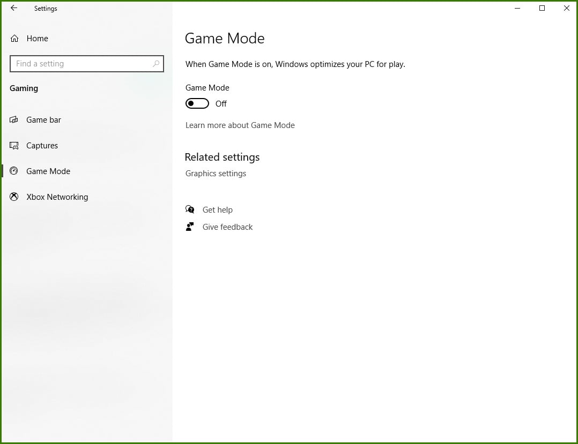Click the Get help chat icon
The width and height of the screenshot is (578, 444).
[190, 209]
